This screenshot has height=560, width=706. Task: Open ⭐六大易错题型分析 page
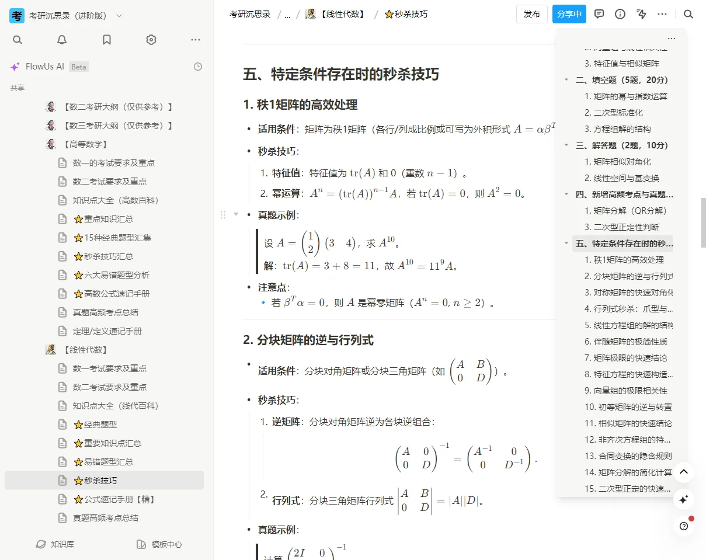point(112,275)
